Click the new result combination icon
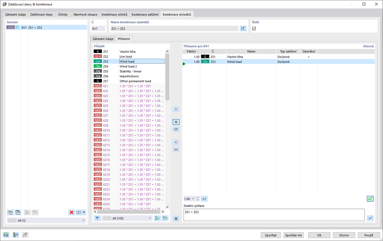The height and width of the screenshot is (241, 383). tap(10, 213)
